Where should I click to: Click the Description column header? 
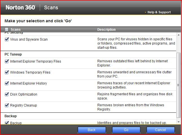point(106,30)
